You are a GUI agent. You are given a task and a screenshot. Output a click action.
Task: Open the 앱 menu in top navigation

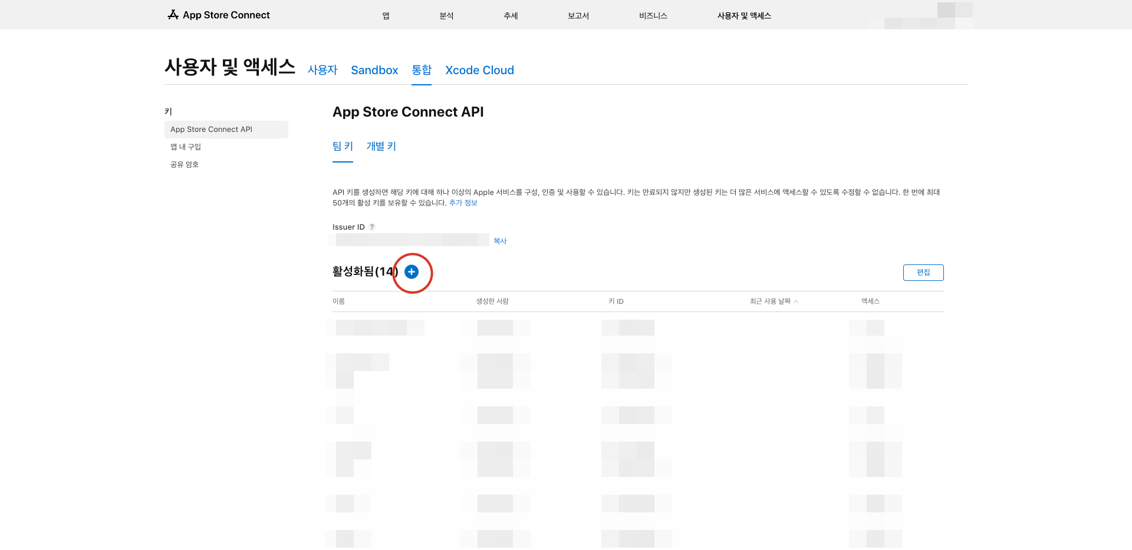pos(386,16)
